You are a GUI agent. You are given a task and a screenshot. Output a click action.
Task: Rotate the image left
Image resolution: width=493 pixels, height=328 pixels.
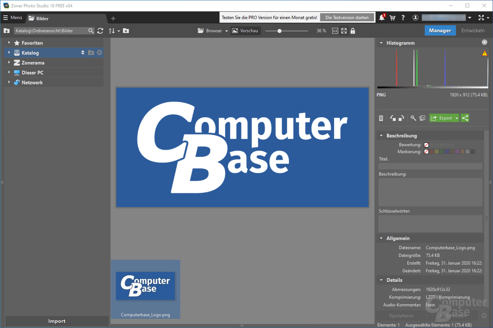[x=393, y=118]
